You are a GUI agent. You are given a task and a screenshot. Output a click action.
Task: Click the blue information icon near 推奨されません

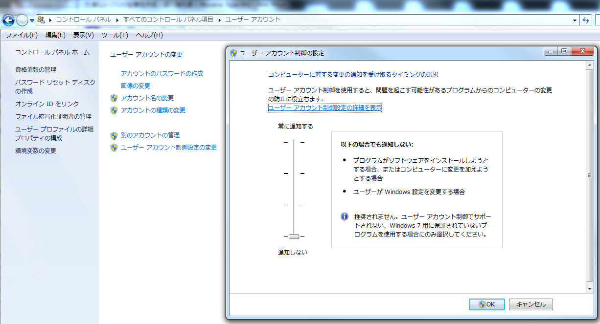(345, 216)
